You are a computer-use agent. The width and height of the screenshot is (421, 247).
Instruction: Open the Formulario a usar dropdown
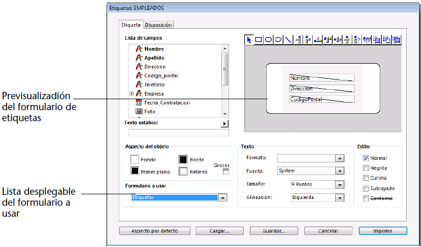222,198
